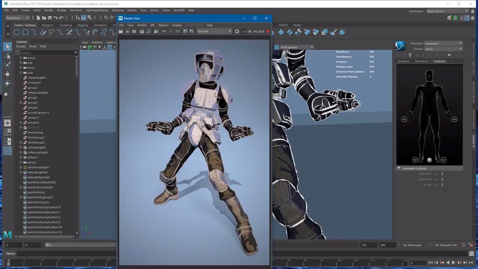
Task: Click HumanIK blue character icon button
Action: pos(400,46)
